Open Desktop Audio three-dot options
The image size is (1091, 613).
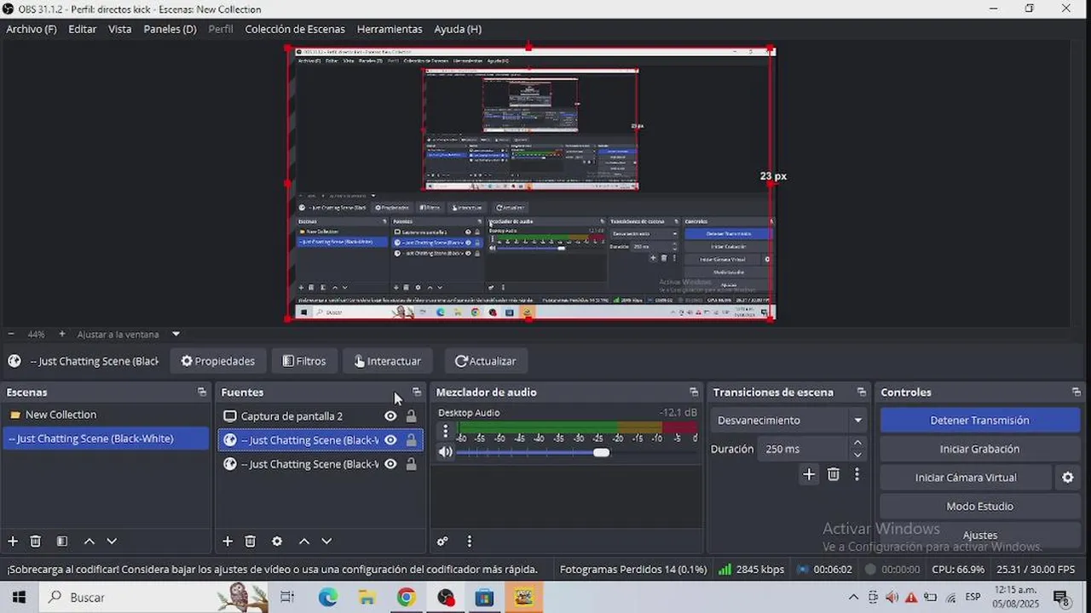pyautogui.click(x=445, y=432)
